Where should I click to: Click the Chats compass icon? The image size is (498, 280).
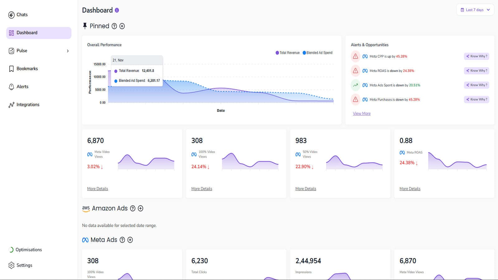coord(12,15)
